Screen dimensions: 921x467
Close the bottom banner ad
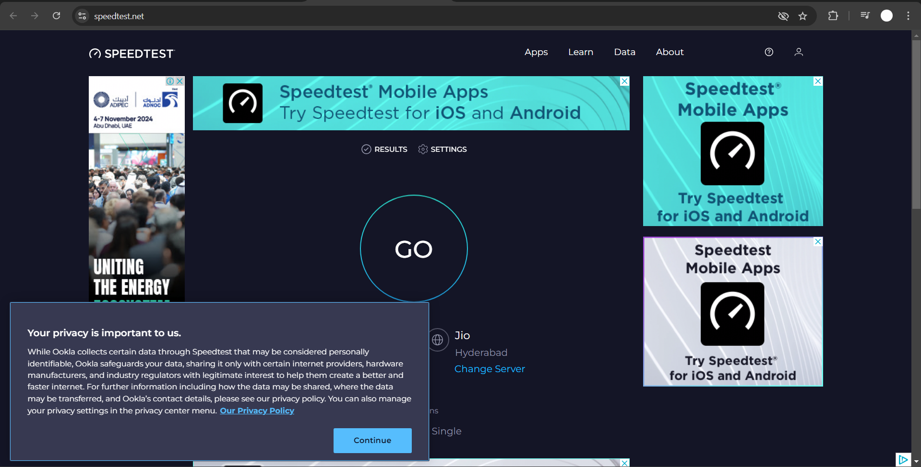coord(624,463)
